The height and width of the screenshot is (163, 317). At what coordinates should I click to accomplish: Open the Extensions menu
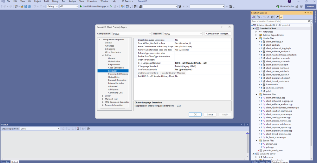[x=92, y=1]
